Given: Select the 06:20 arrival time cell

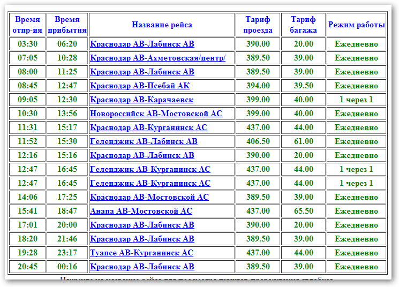Looking at the screenshot, I should pos(67,44).
